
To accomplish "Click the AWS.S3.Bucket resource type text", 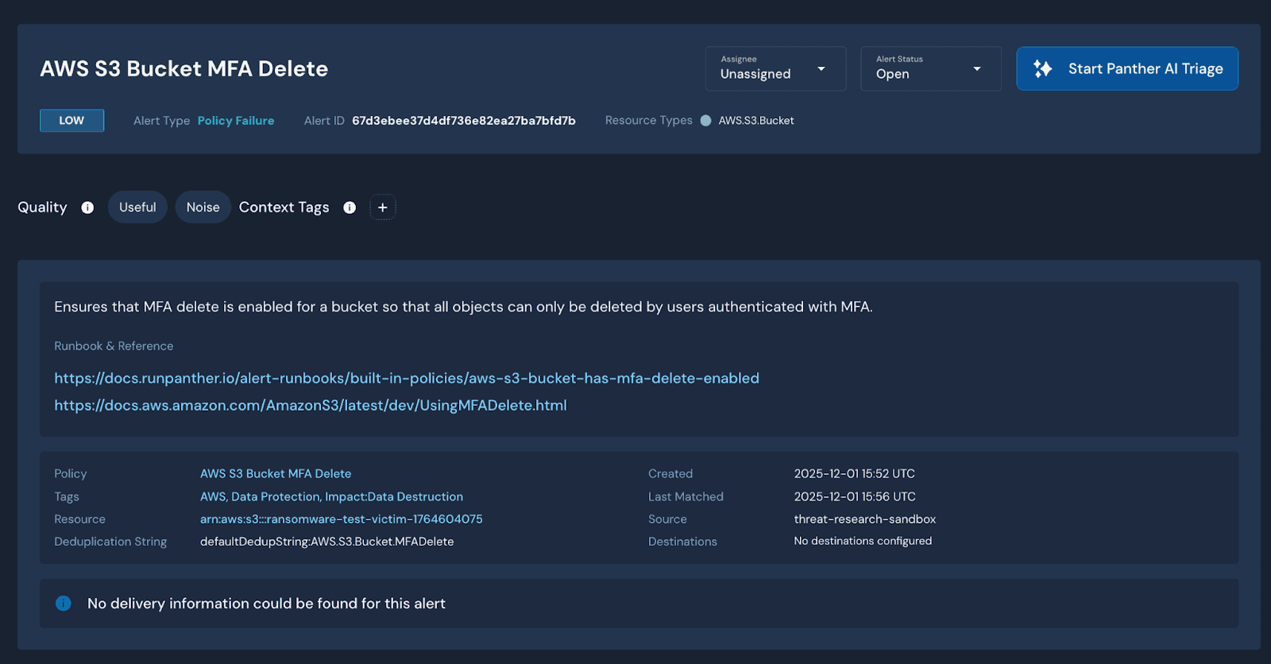I will tap(756, 121).
